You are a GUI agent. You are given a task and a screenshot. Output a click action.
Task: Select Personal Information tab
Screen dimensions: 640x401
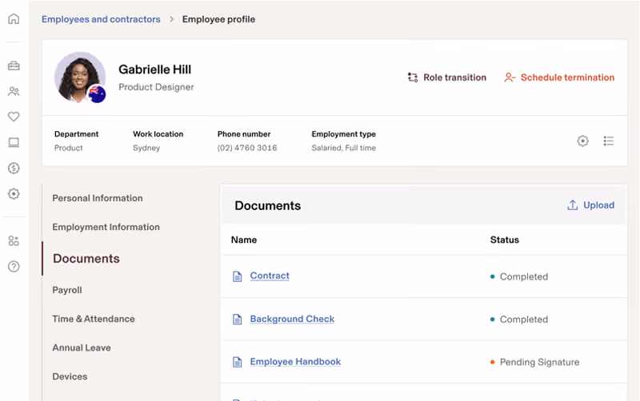coord(98,198)
